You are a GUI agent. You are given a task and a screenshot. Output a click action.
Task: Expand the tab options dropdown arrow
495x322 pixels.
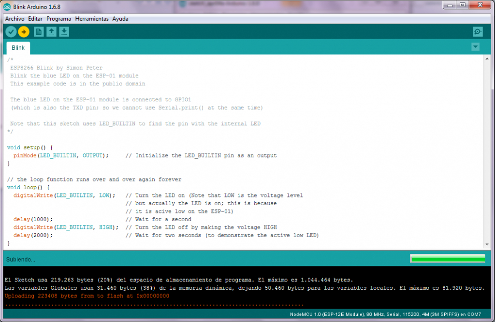click(x=476, y=47)
